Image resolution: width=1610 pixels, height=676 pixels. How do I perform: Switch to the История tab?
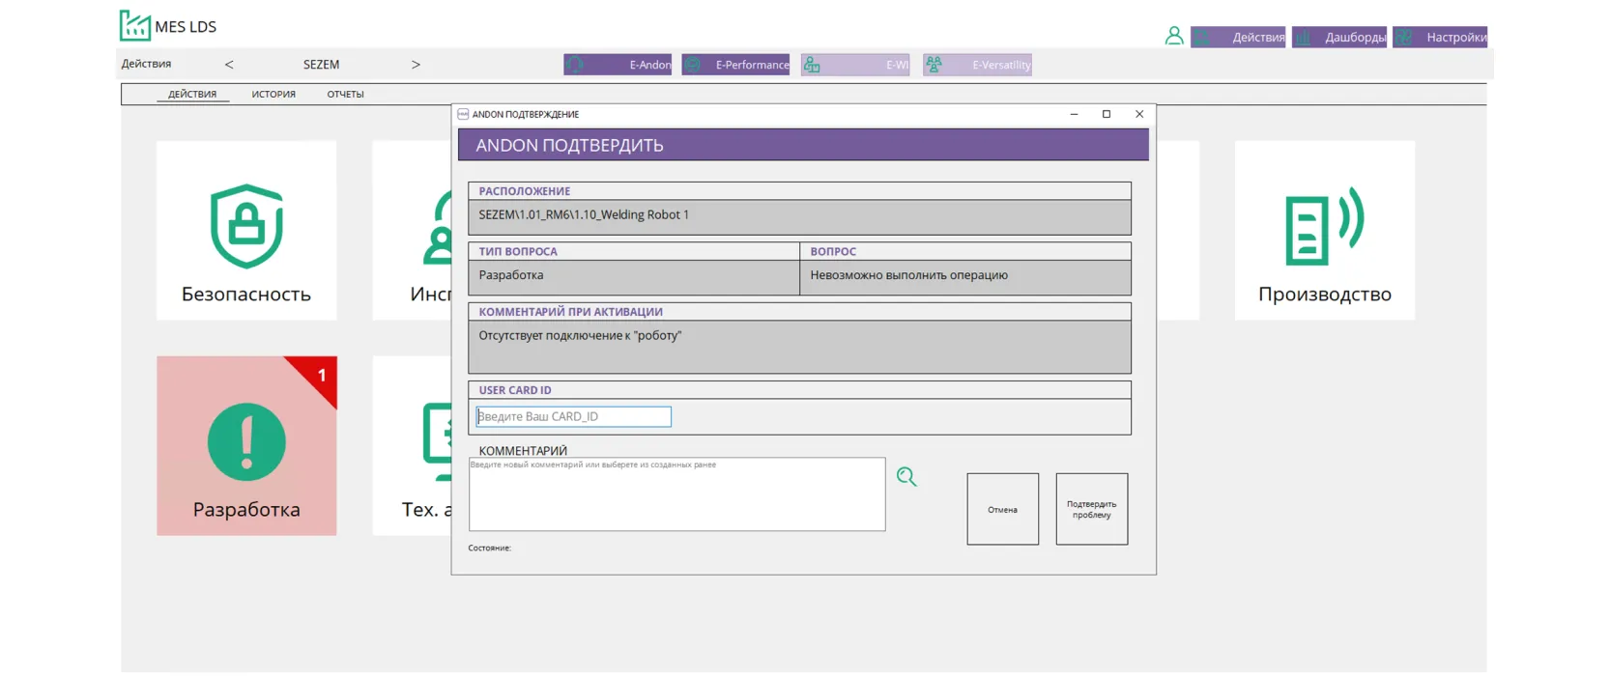pos(273,95)
